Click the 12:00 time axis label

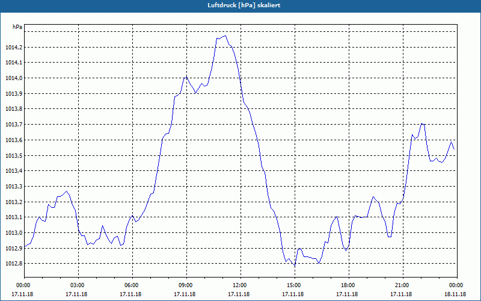[x=240, y=285]
